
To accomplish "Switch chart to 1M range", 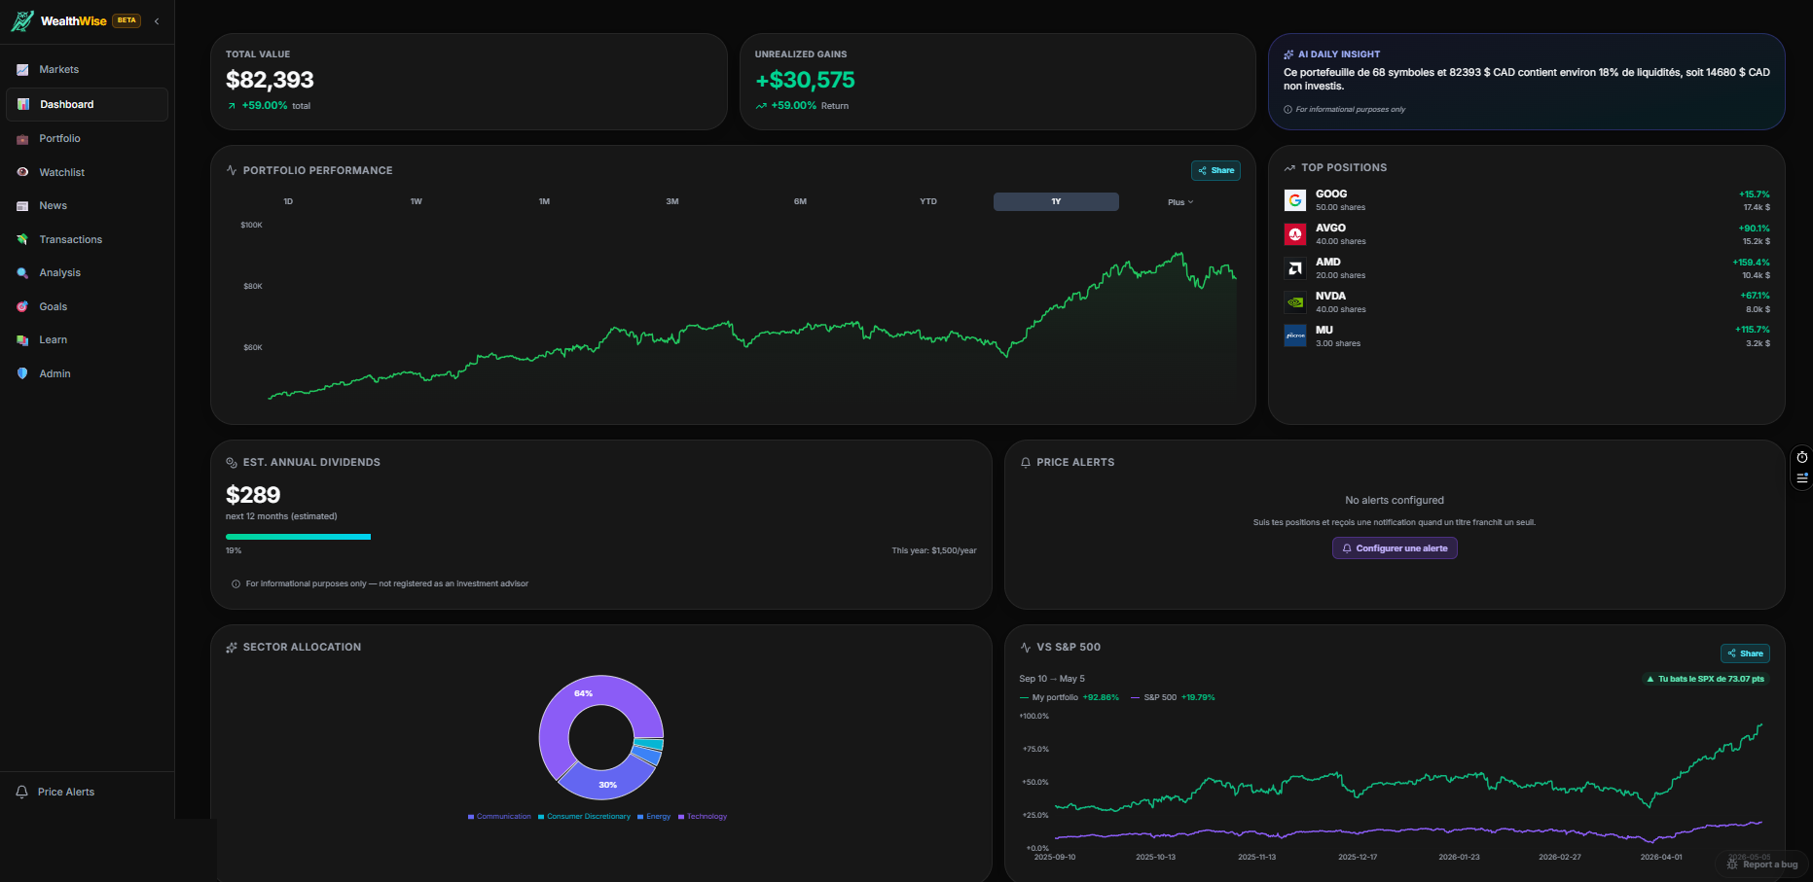I will (x=544, y=202).
